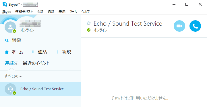Click the blue voice call button
207x107 pixels.
(x=195, y=26)
